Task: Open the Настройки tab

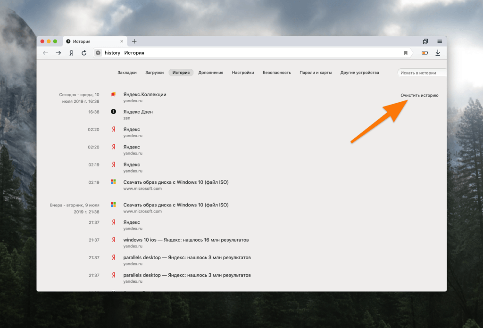Action: (243, 73)
